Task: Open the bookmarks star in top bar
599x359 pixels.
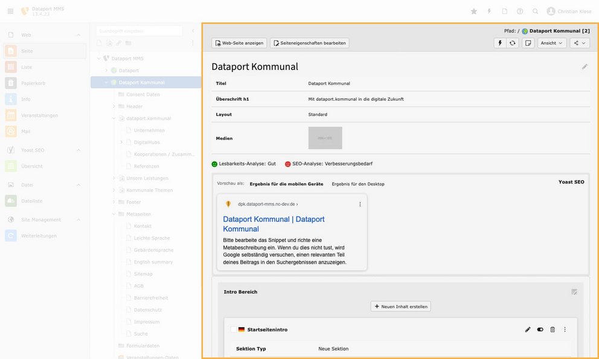Action: (x=473, y=11)
